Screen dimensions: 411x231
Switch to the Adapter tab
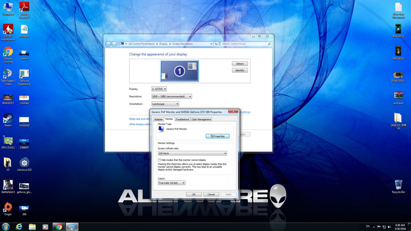[x=159, y=119]
